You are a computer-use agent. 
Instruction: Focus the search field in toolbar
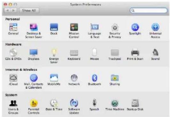click(149, 11)
